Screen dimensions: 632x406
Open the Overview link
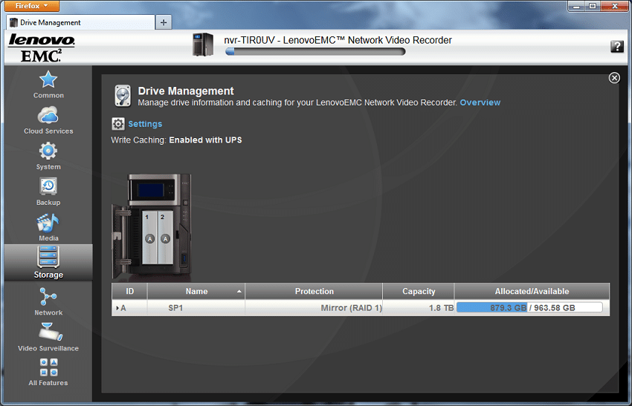point(480,102)
